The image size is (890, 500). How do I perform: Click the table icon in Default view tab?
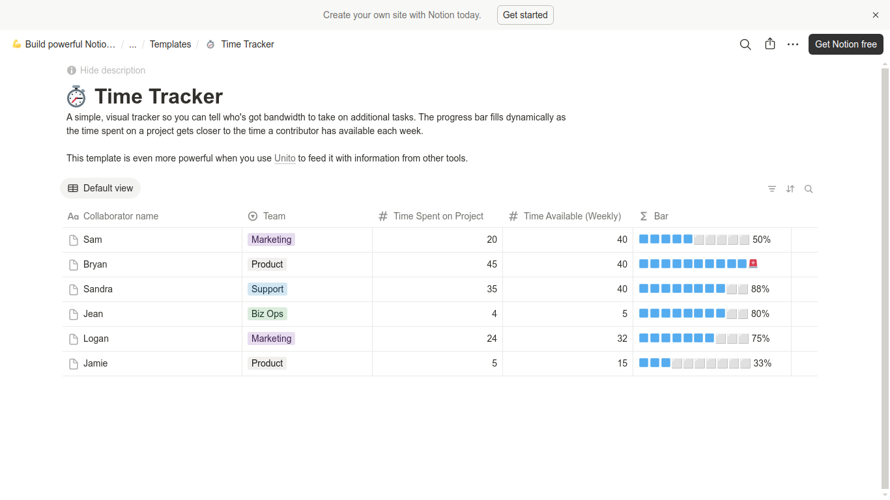tap(73, 188)
